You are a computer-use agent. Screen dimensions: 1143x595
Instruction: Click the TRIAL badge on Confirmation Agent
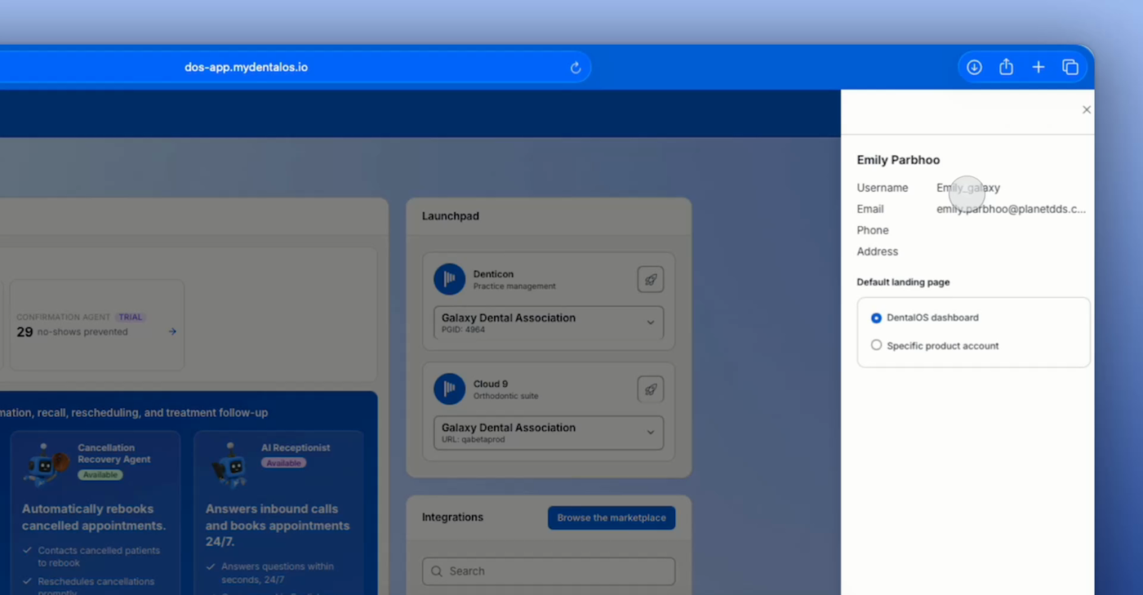coord(130,317)
